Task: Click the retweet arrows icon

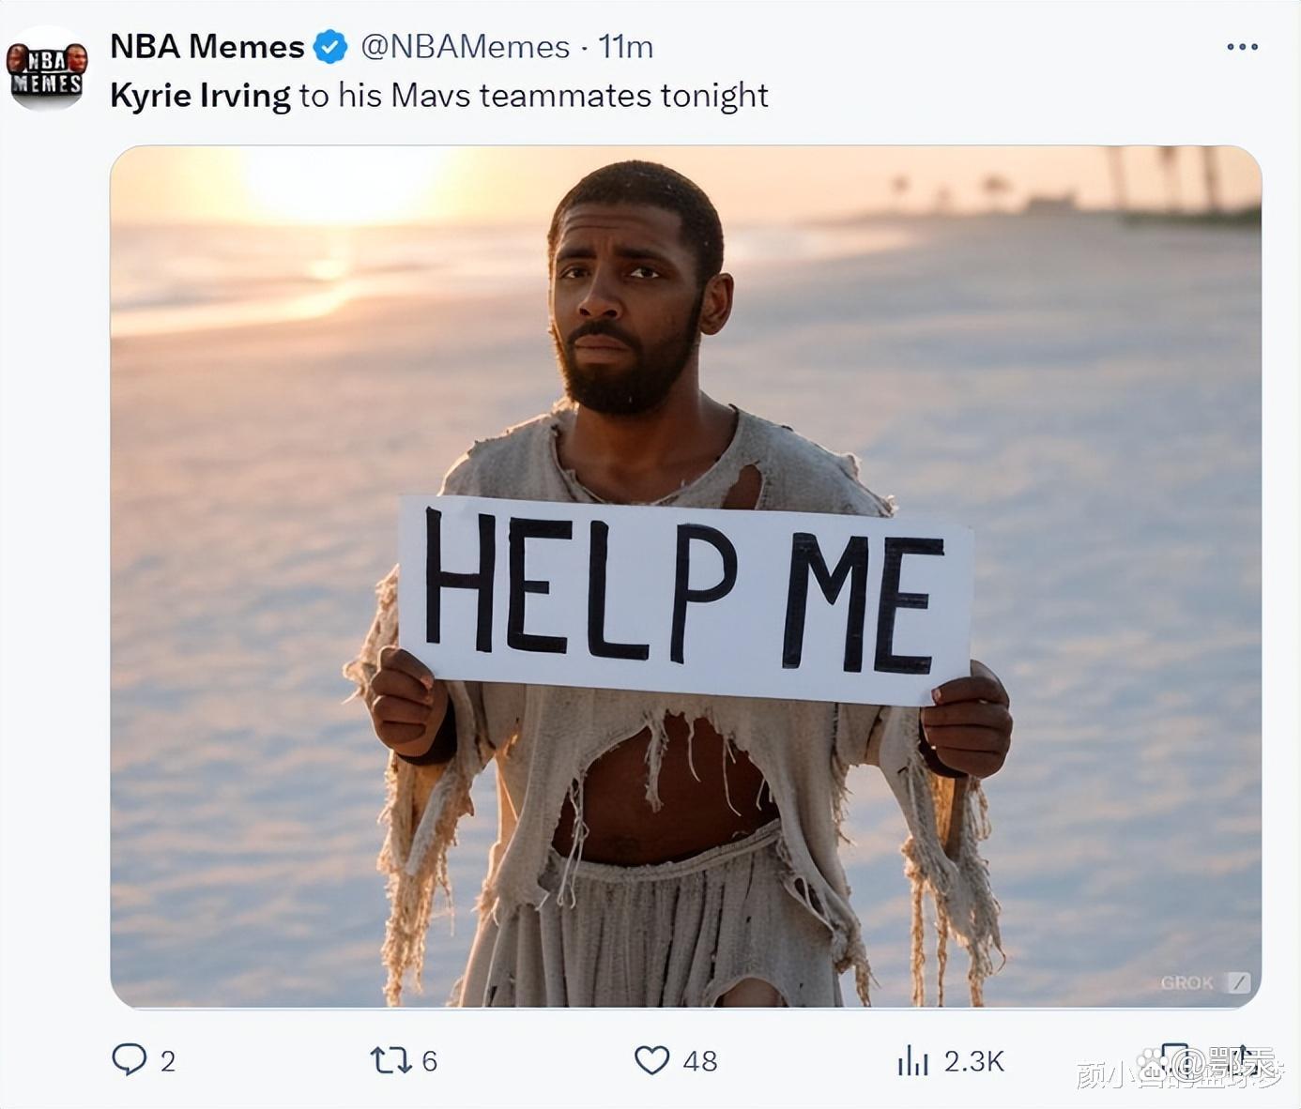Action: (390, 1061)
